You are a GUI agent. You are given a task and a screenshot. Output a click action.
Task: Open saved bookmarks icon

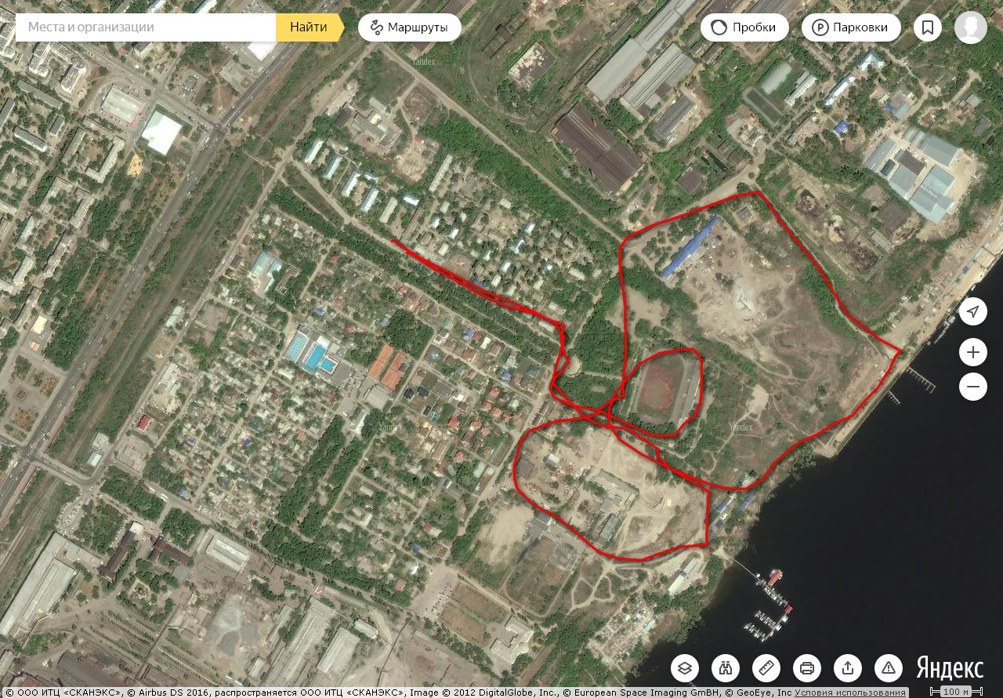928,27
